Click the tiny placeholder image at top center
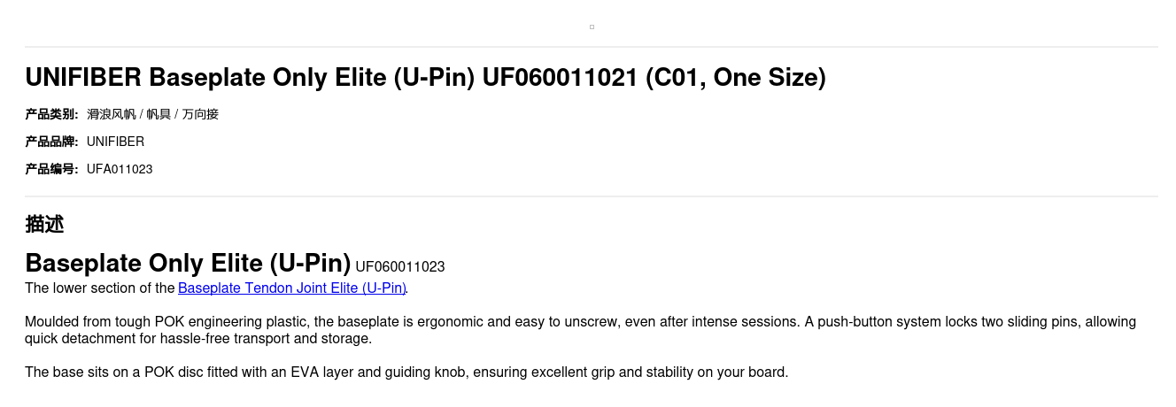This screenshot has width=1176, height=407. pyautogui.click(x=592, y=27)
